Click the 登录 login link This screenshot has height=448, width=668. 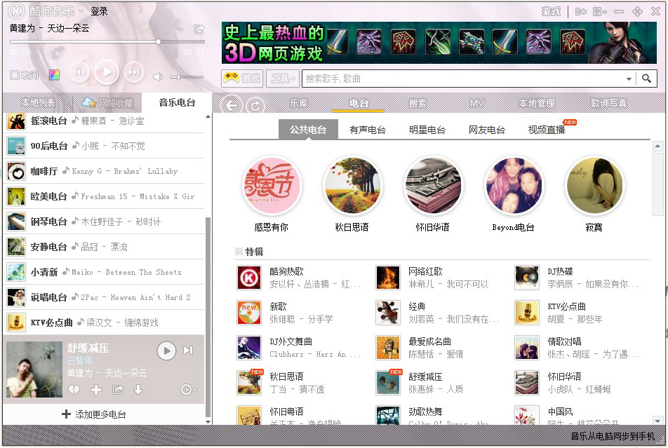pos(99,11)
